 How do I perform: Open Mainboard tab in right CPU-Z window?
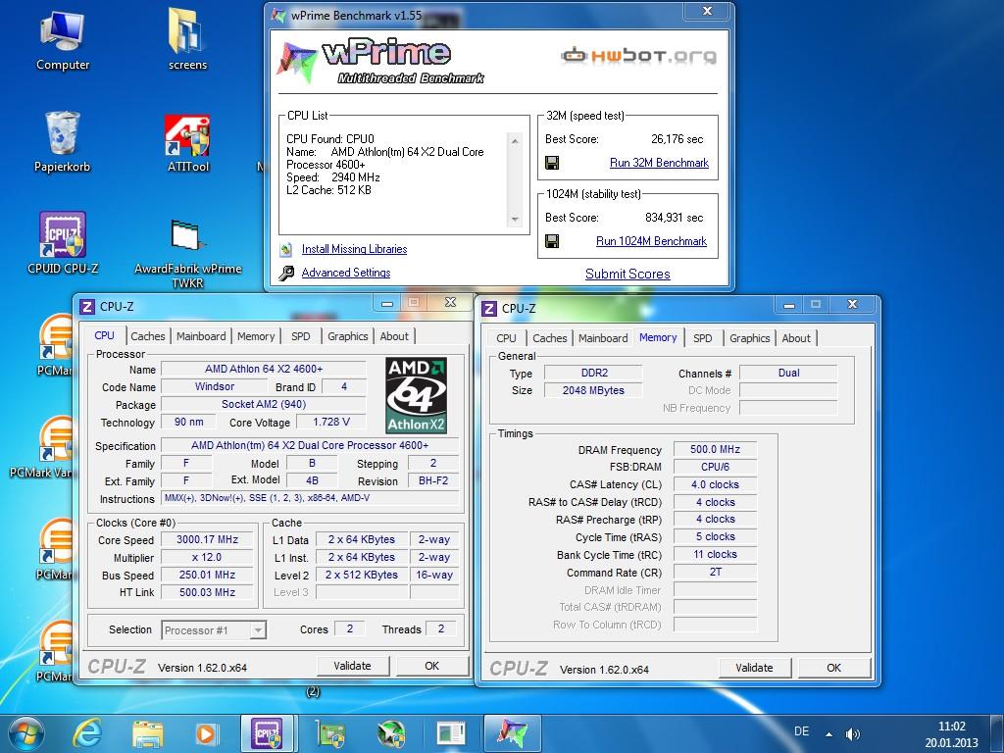pyautogui.click(x=603, y=338)
